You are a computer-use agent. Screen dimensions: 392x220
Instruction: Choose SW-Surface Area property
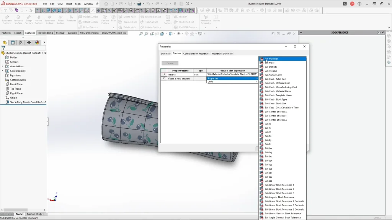(273, 75)
